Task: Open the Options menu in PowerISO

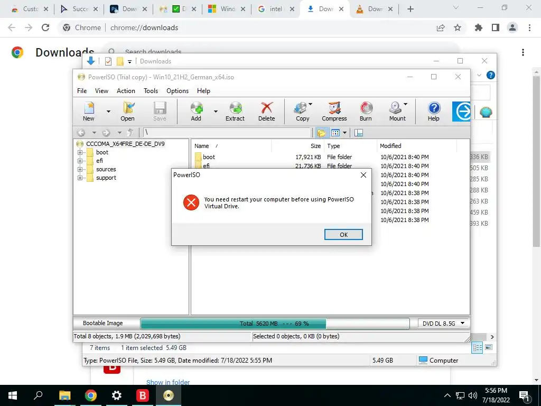Action: tap(178, 91)
